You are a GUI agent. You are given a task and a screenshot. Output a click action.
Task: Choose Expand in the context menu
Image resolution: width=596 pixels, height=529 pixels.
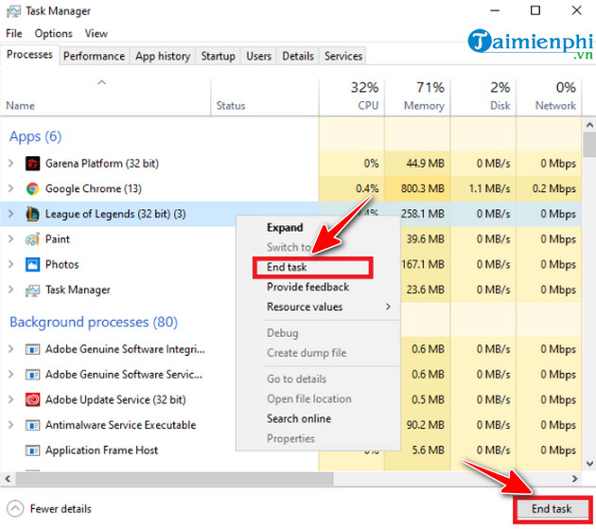tap(285, 227)
